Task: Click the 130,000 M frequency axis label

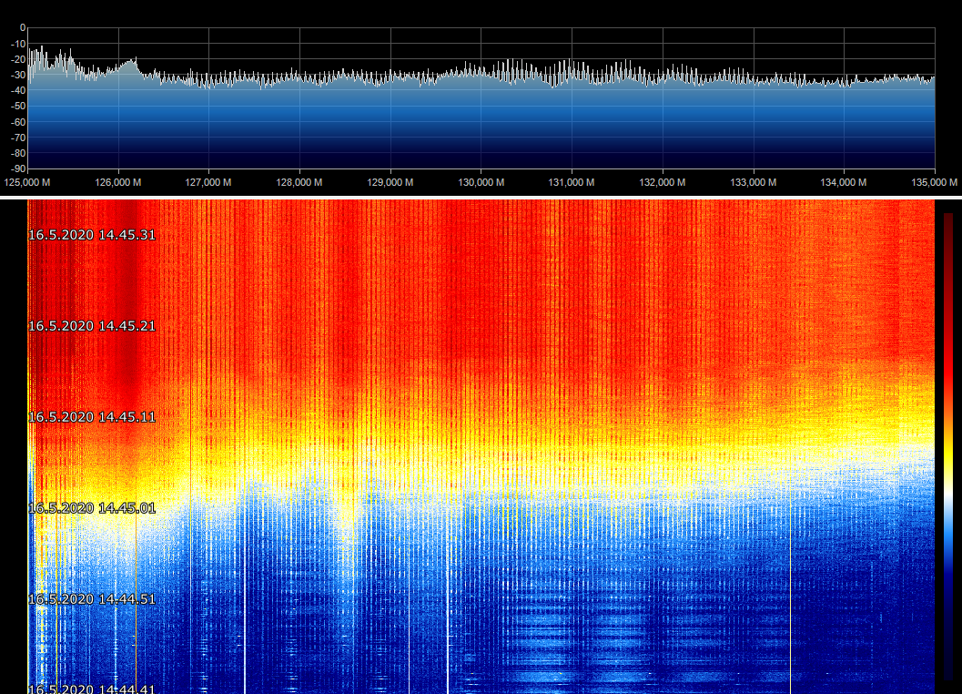Action: (481, 182)
